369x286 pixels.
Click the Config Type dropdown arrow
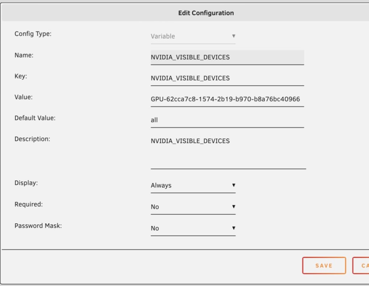point(234,36)
